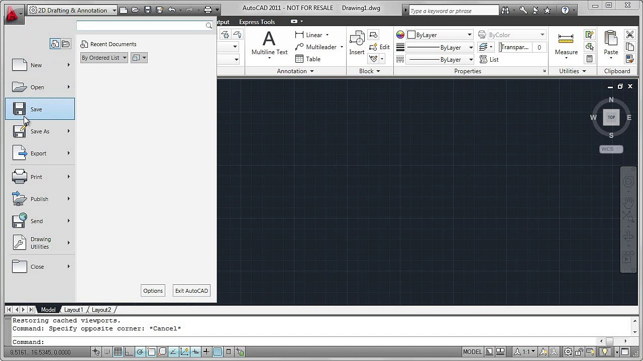Click the Type a keyword or phrase field

click(x=454, y=11)
